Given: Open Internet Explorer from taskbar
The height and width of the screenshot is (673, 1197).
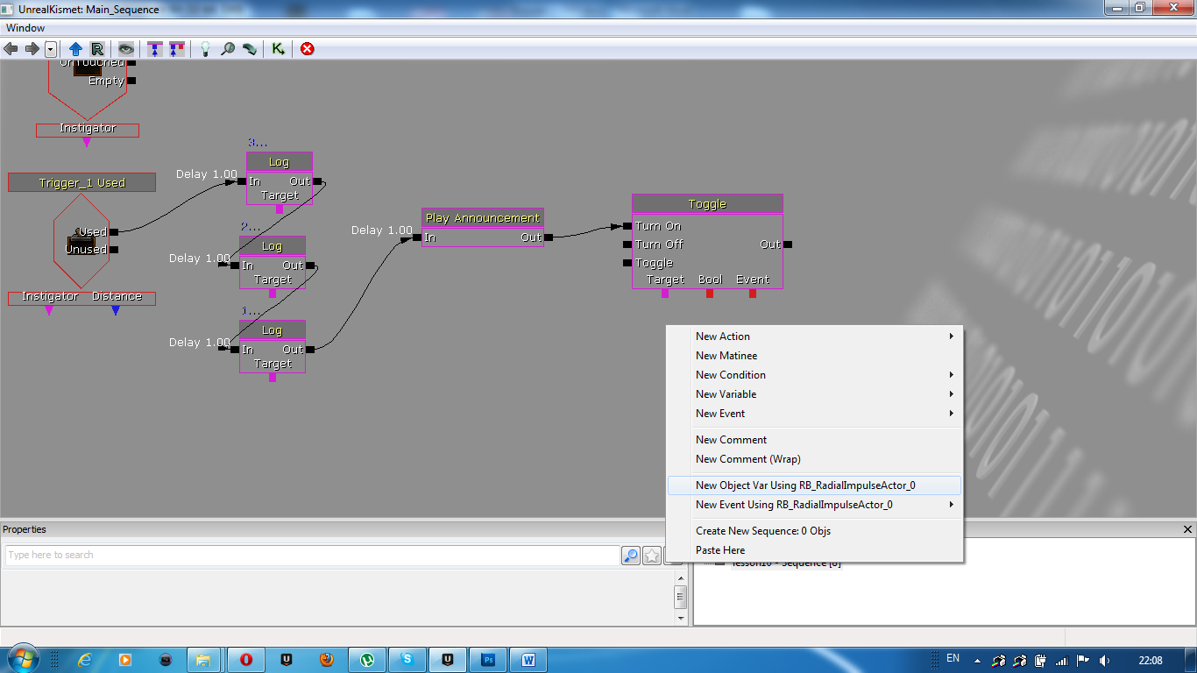Looking at the screenshot, I should click(85, 659).
